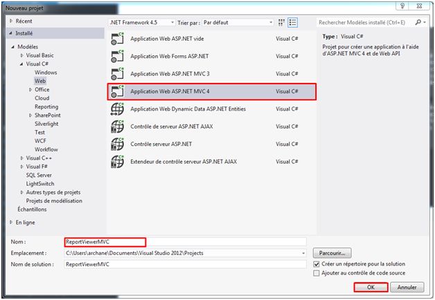Image resolution: width=435 pixels, height=300 pixels.
Task: Click the Dynamic Data ASP.NET Entities template icon
Action: click(x=117, y=109)
